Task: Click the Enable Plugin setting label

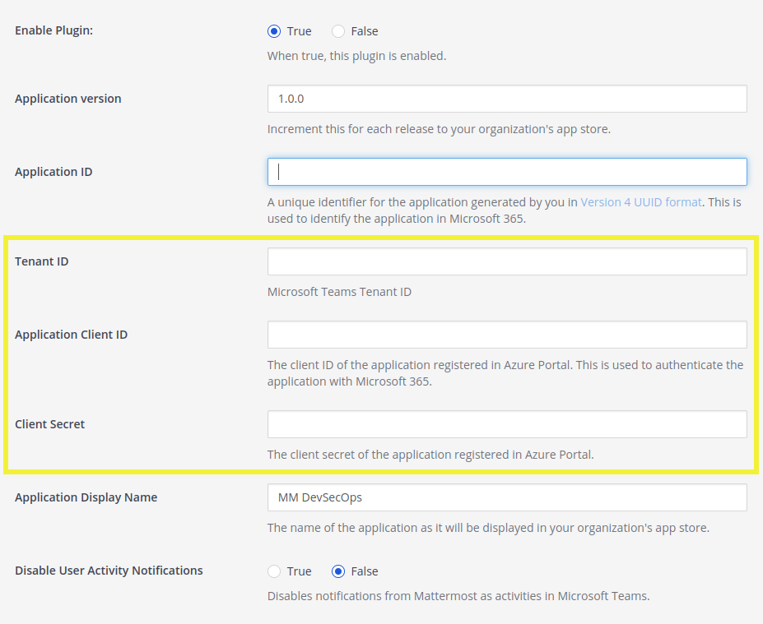Action: 54,30
